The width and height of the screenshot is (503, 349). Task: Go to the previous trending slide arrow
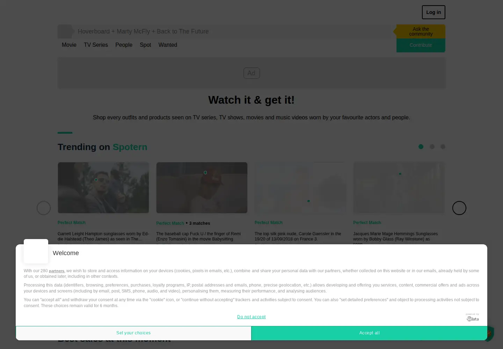44,208
